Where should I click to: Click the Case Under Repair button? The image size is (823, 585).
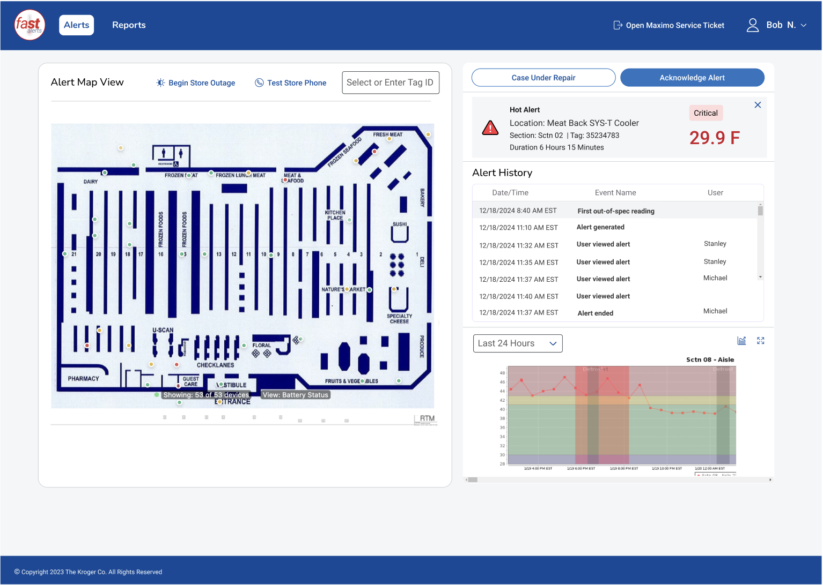pos(543,78)
